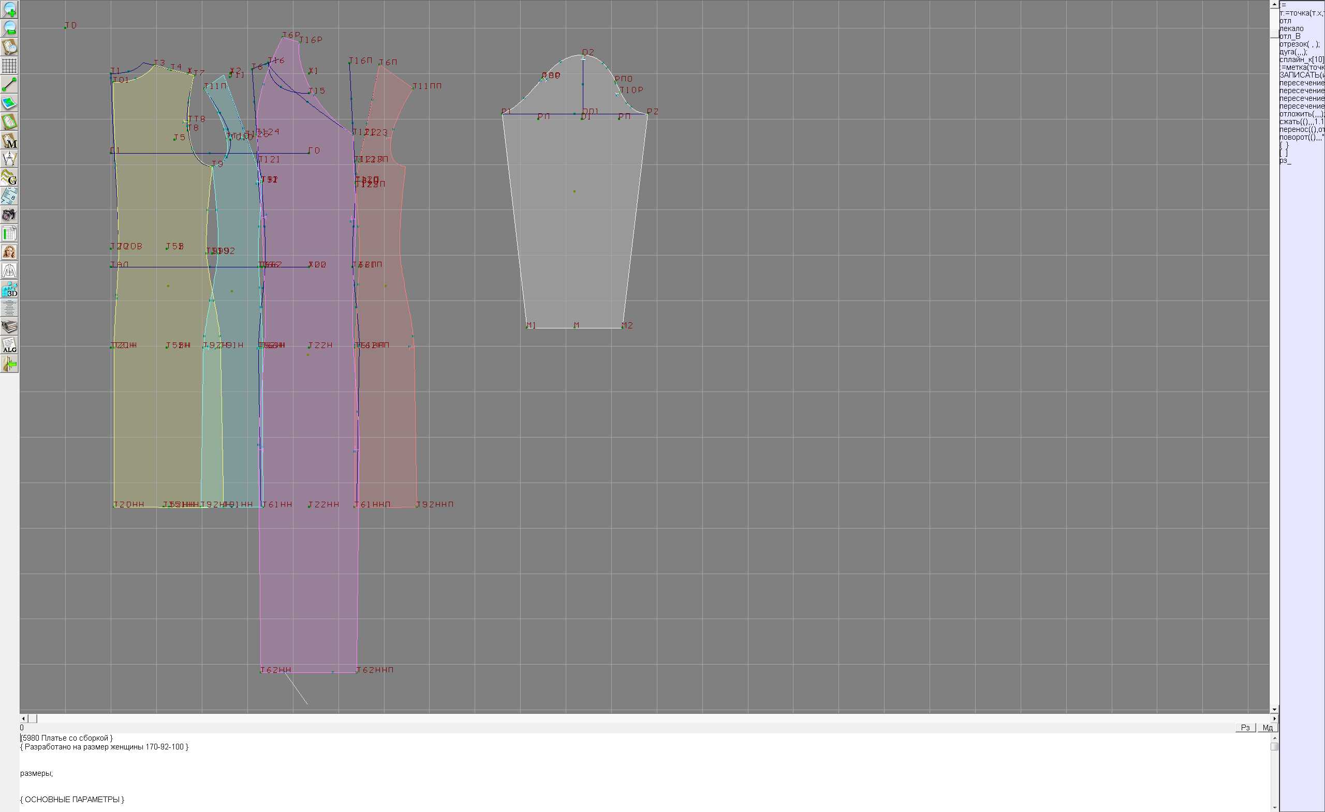Open the green spreadsheet table icon
This screenshot has height=812, width=1325.
[9, 234]
